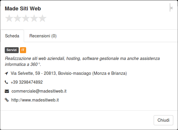
Task: Open the Recensioni (0) tab
Action: [x=43, y=36]
